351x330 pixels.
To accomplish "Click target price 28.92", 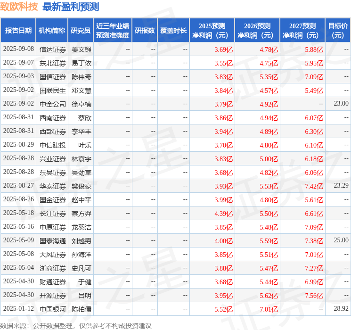I will (x=341, y=308).
